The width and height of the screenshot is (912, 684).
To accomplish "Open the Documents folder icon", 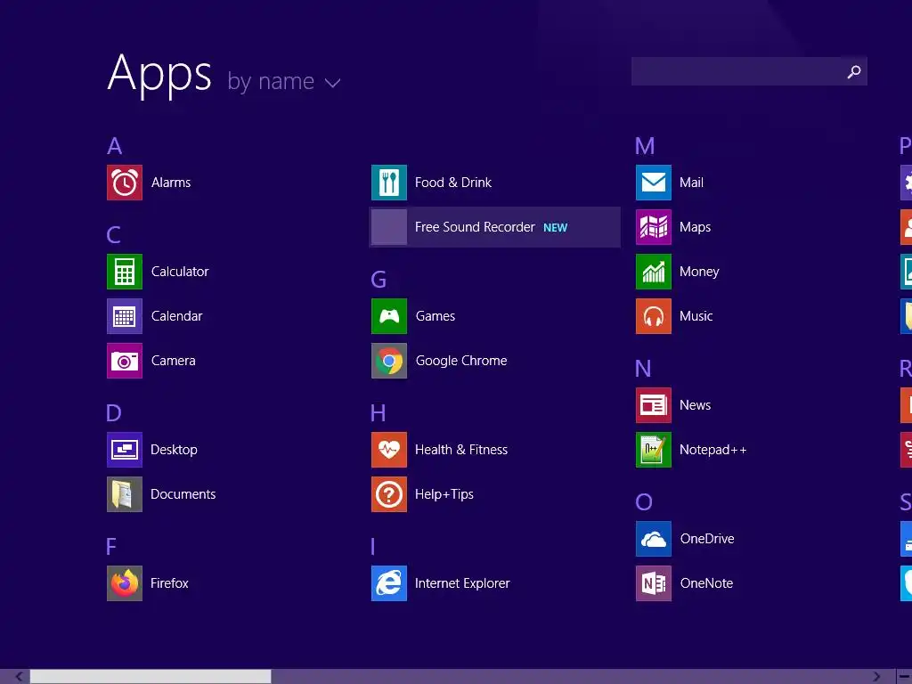I will tap(125, 494).
